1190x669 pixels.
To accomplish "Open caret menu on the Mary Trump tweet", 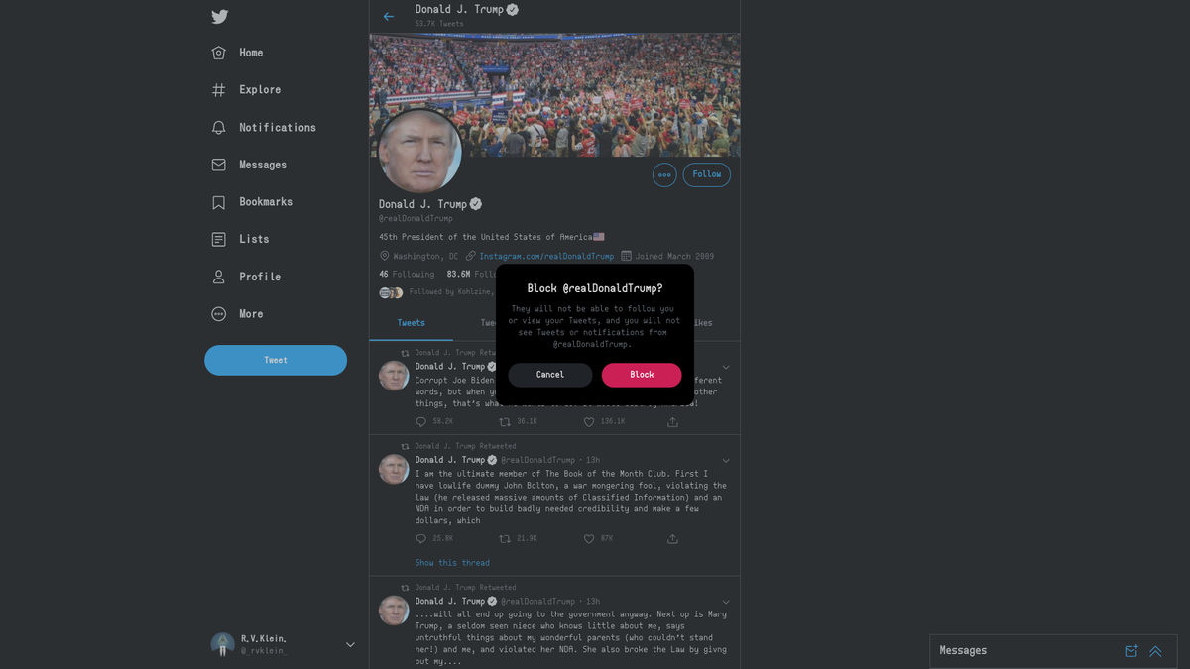I will pos(726,602).
